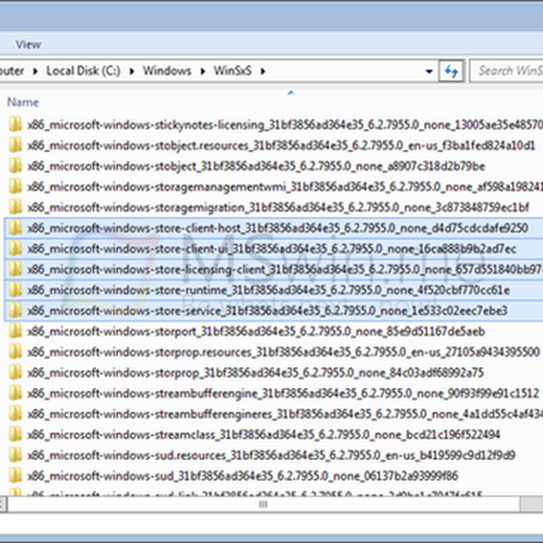543x543 pixels.
Task: Click folder icon of sud_31bf3856ad364e35 row
Action: (15, 476)
